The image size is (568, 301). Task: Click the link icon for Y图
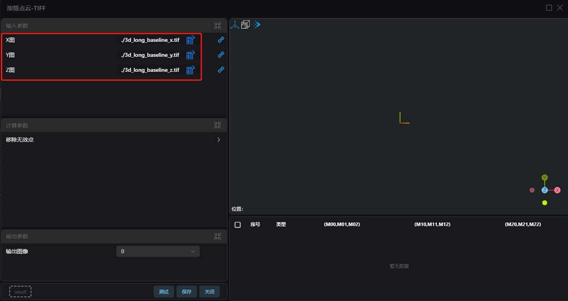[x=221, y=55]
